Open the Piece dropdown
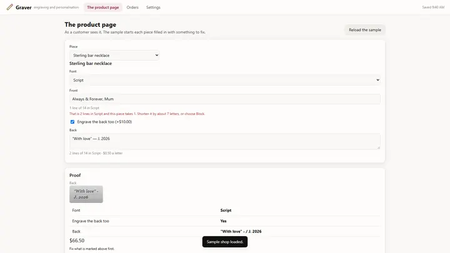Image resolution: width=450 pixels, height=253 pixels. [x=114, y=56]
